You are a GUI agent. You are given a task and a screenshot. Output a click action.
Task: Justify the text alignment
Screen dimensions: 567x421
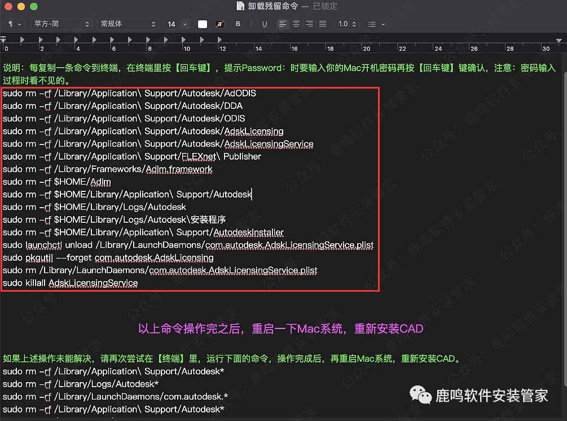click(x=323, y=24)
